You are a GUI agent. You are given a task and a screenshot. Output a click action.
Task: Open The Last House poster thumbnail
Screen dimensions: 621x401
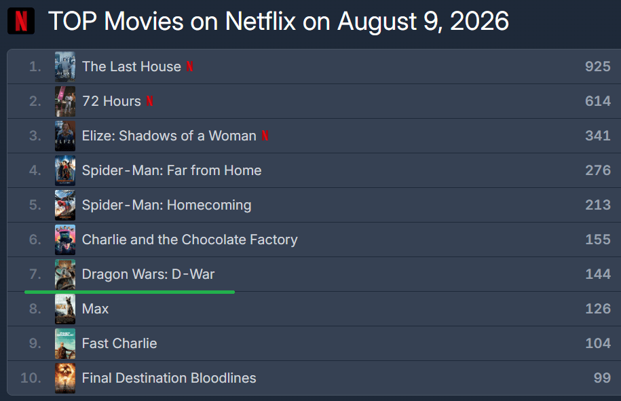[x=65, y=66]
